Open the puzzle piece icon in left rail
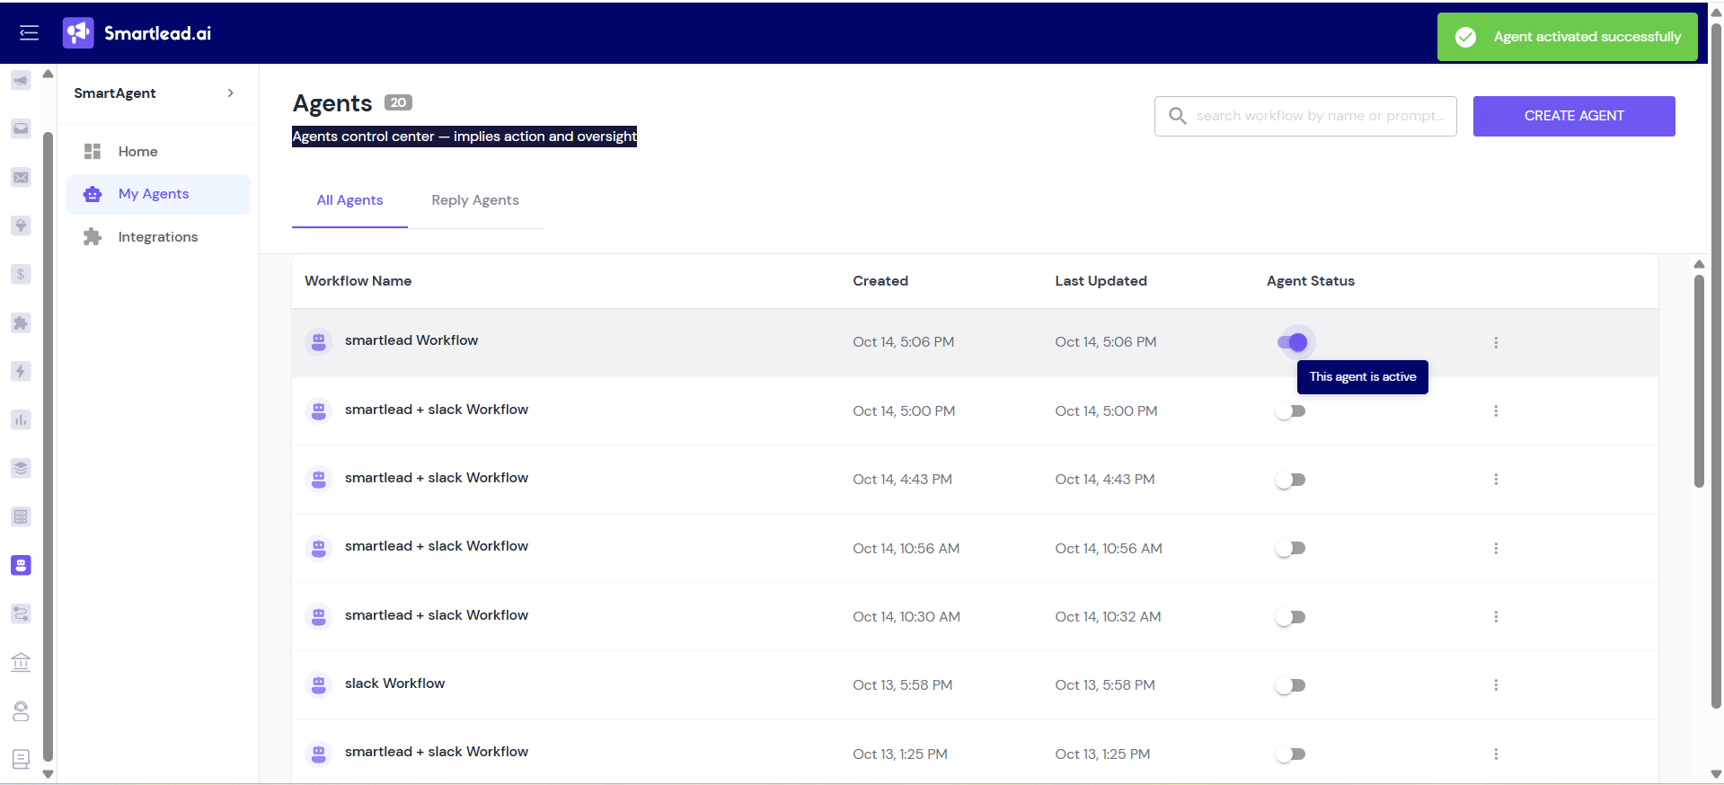This screenshot has height=785, width=1724. [21, 322]
